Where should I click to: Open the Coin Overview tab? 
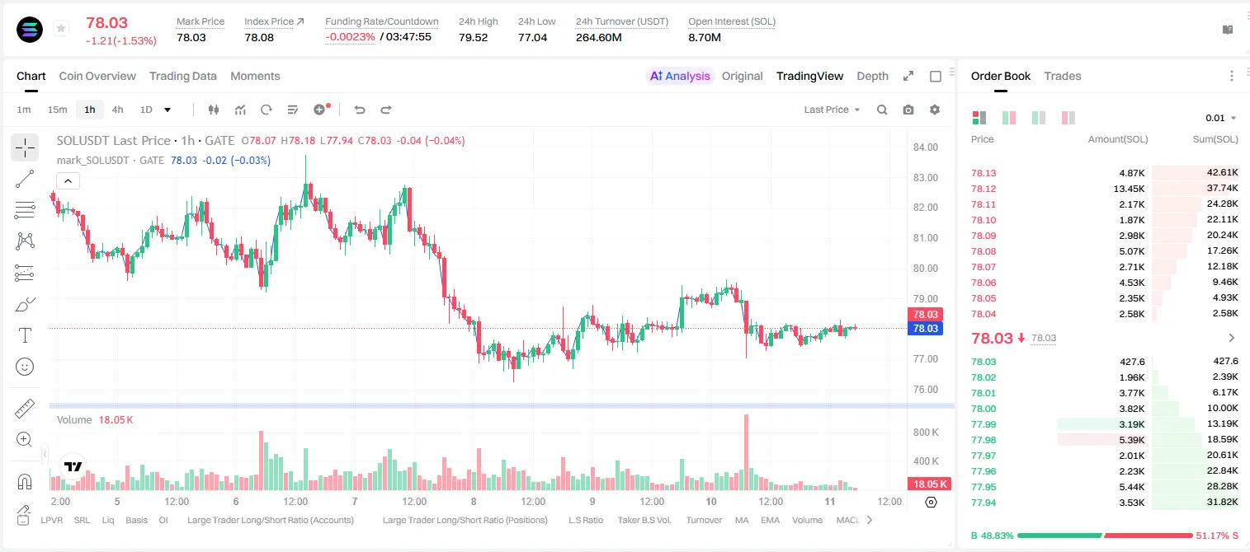click(x=97, y=76)
